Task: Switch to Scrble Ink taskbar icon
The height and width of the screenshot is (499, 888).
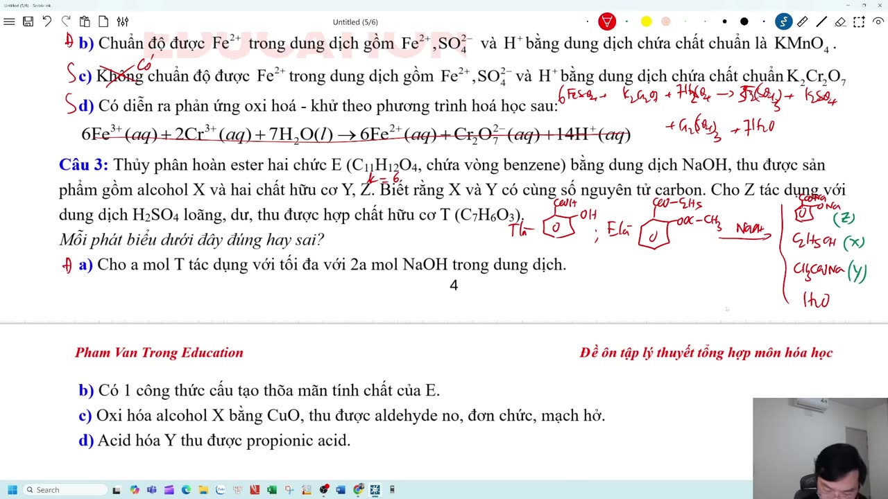Action: pos(375,490)
